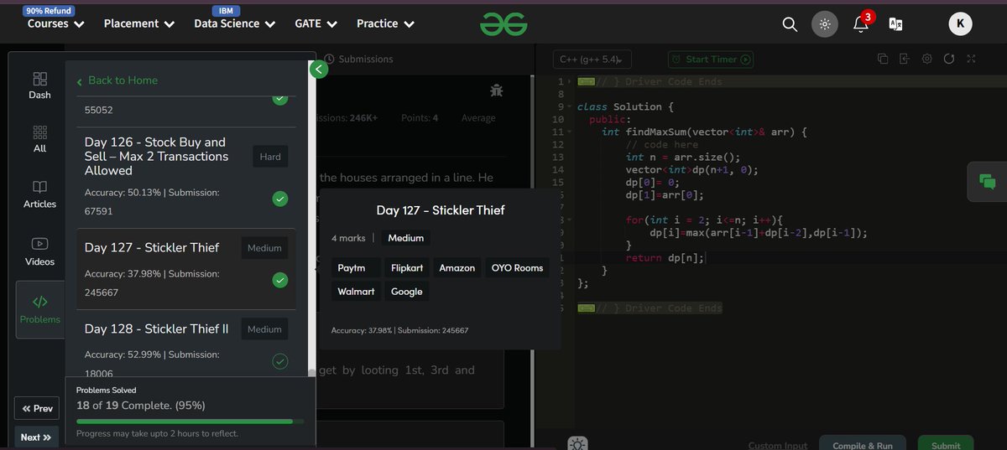
Task: Click the Custom Input option
Action: tap(778, 446)
